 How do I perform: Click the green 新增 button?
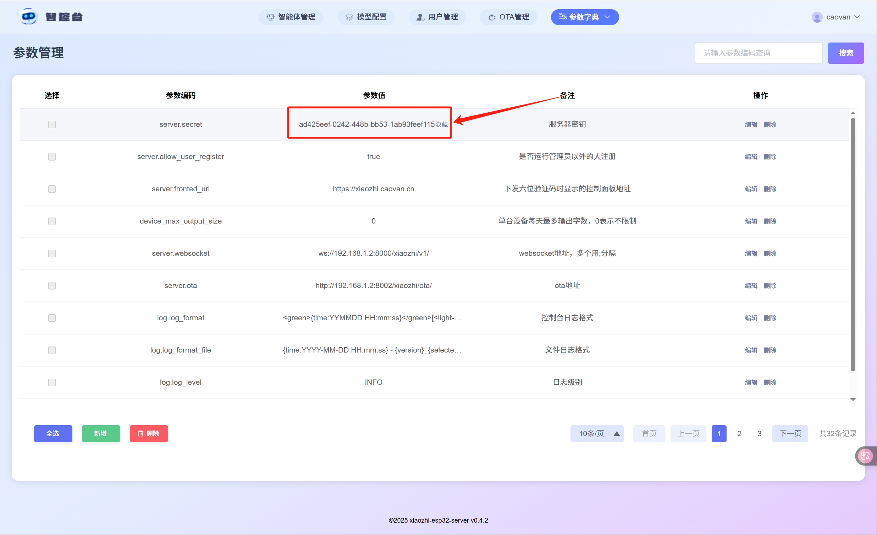[101, 434]
